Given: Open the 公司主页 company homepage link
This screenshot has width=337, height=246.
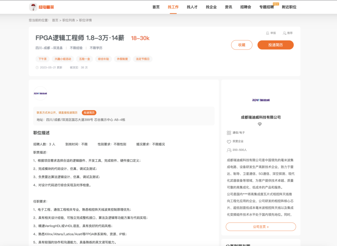Looking at the screenshot, I should pos(260,227).
